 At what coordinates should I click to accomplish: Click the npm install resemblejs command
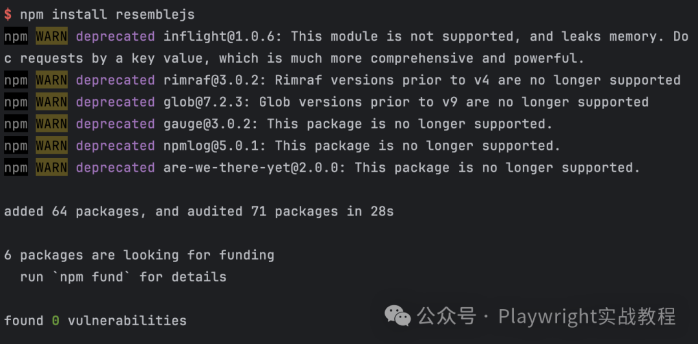coord(107,15)
